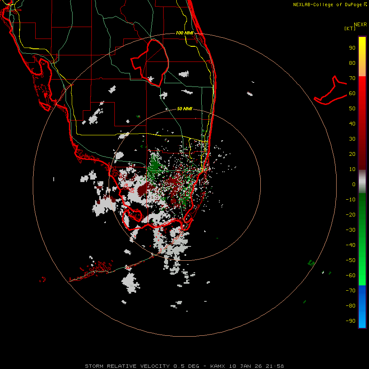Click the -50 value on velocity scale
Viewport: 369px width, 369px height.
click(351, 260)
